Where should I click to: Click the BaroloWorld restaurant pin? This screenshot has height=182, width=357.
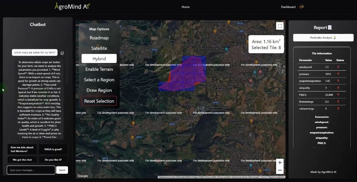(x=132, y=137)
